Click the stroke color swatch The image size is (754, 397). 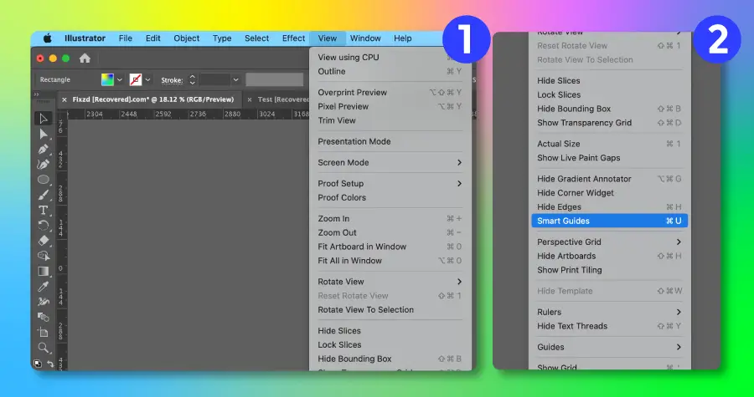(136, 79)
